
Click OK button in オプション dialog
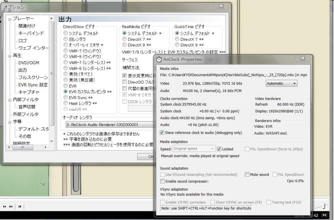[146, 157]
